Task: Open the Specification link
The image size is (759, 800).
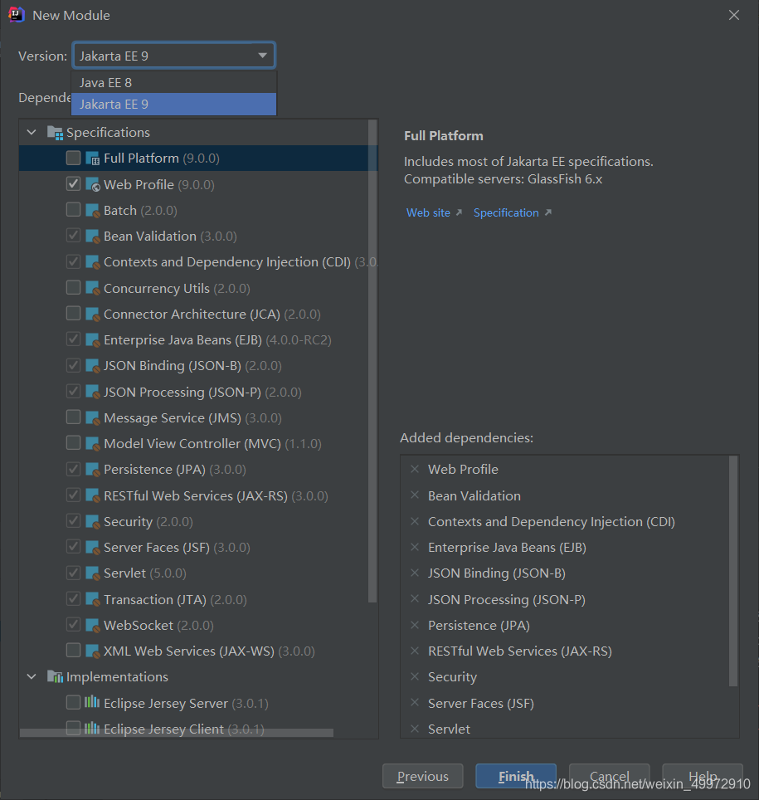Action: (x=506, y=212)
